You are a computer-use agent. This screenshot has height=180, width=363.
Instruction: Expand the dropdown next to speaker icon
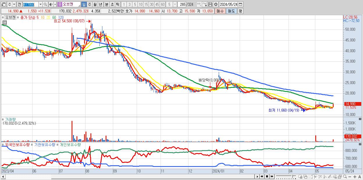pos(55,4)
